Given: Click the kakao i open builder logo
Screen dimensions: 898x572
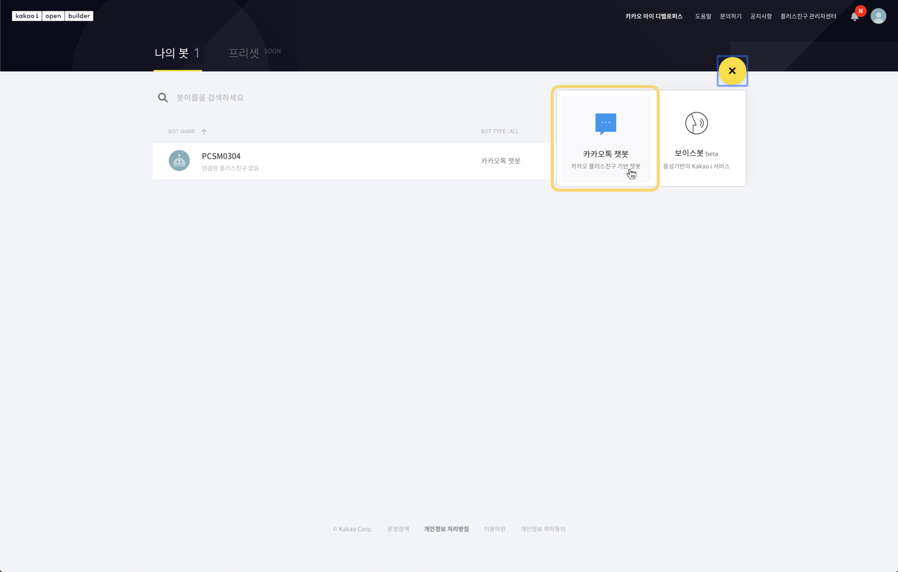Looking at the screenshot, I should point(53,16).
